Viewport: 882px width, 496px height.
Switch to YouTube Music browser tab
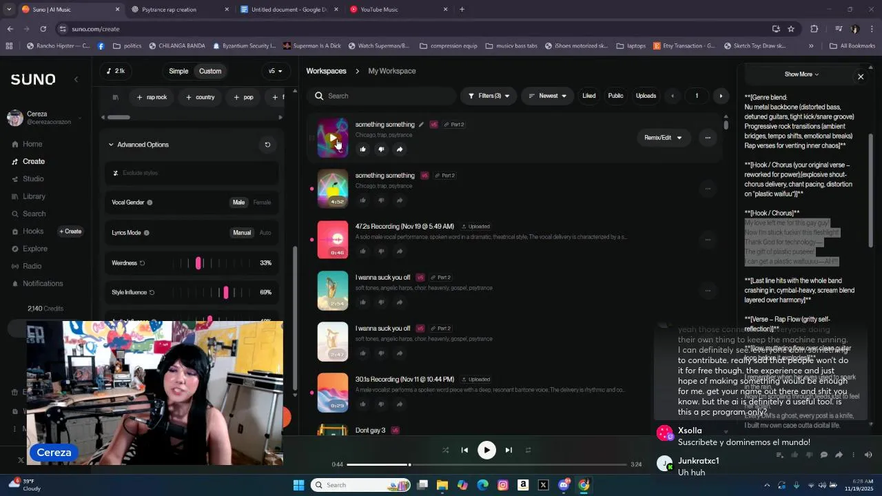tap(399, 10)
